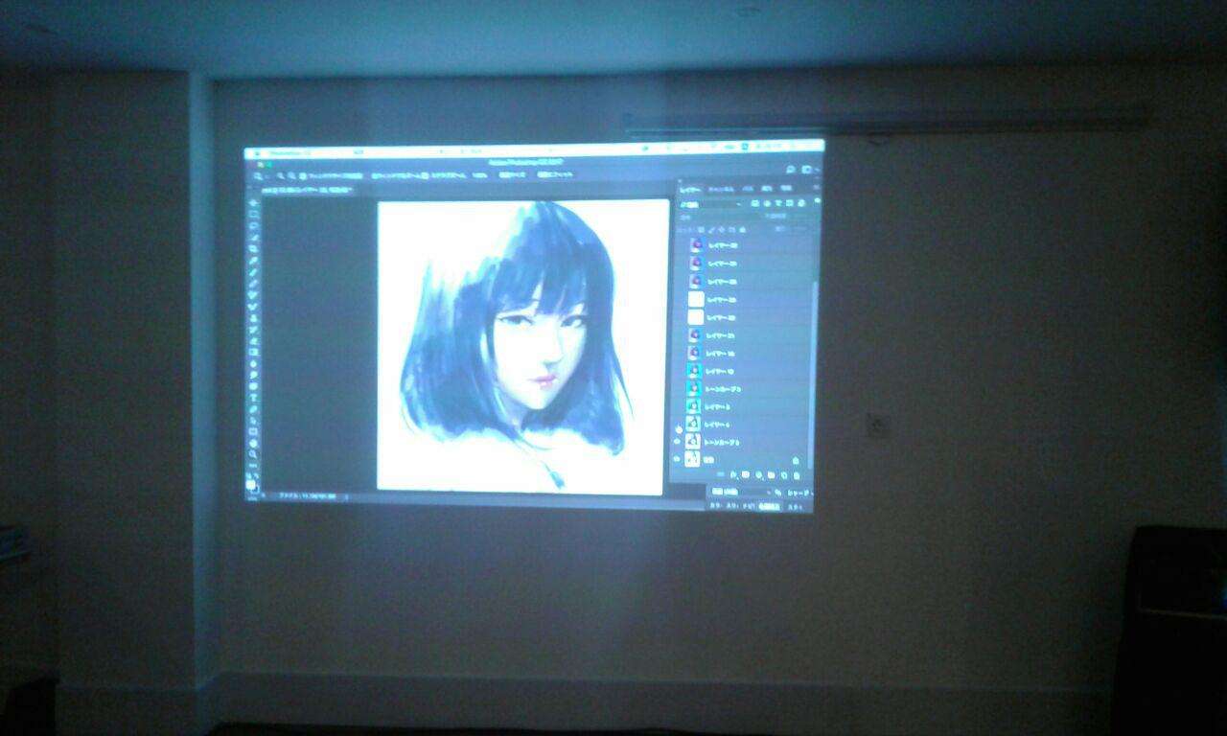Select the Move tool in the toolbar

254,202
